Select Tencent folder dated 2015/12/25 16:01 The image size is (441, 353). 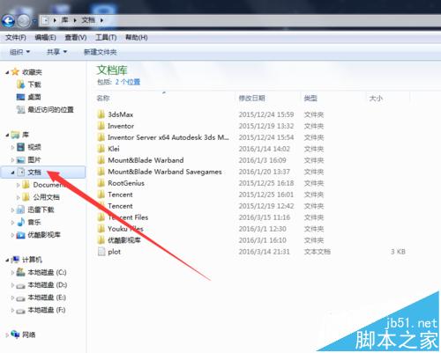tap(120, 195)
